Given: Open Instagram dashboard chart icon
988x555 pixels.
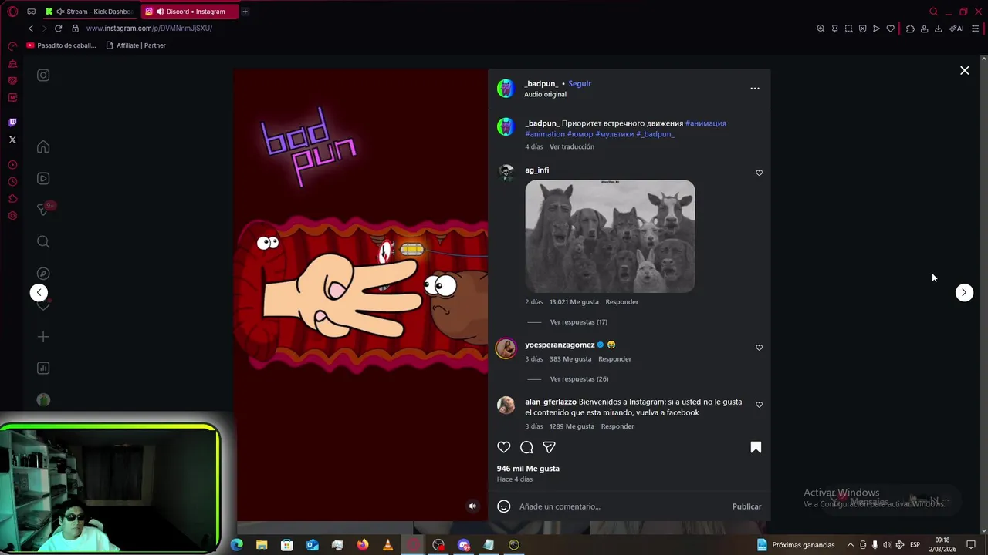Looking at the screenshot, I should (43, 368).
